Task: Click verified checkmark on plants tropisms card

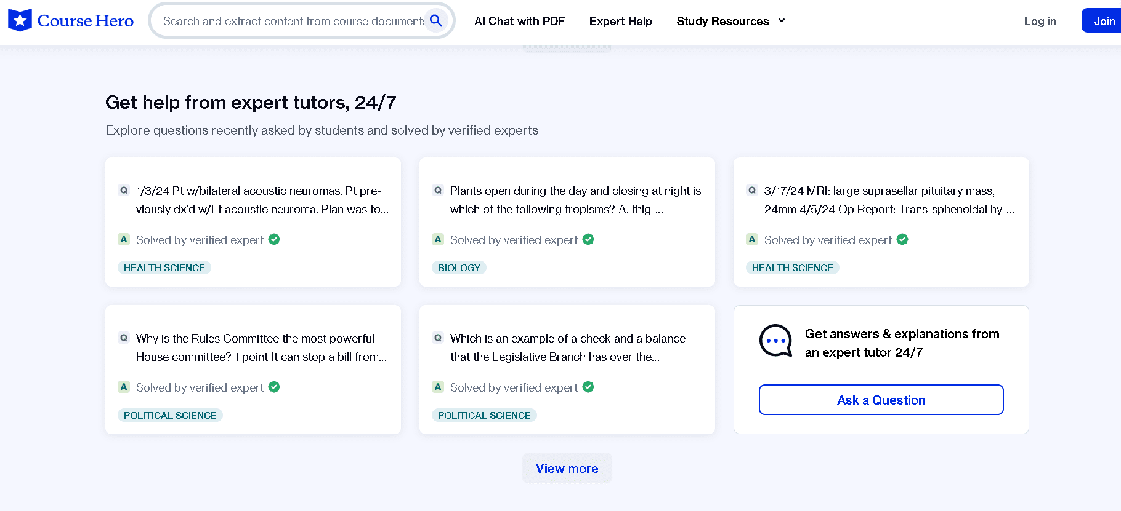Action: (x=588, y=240)
